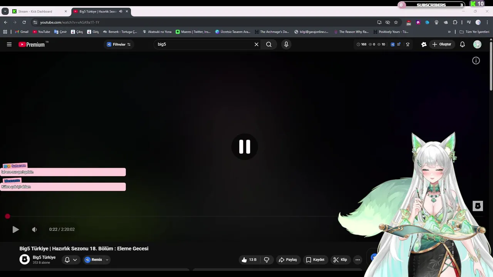Start voice search with microphone icon
The width and height of the screenshot is (493, 277).
(x=286, y=44)
